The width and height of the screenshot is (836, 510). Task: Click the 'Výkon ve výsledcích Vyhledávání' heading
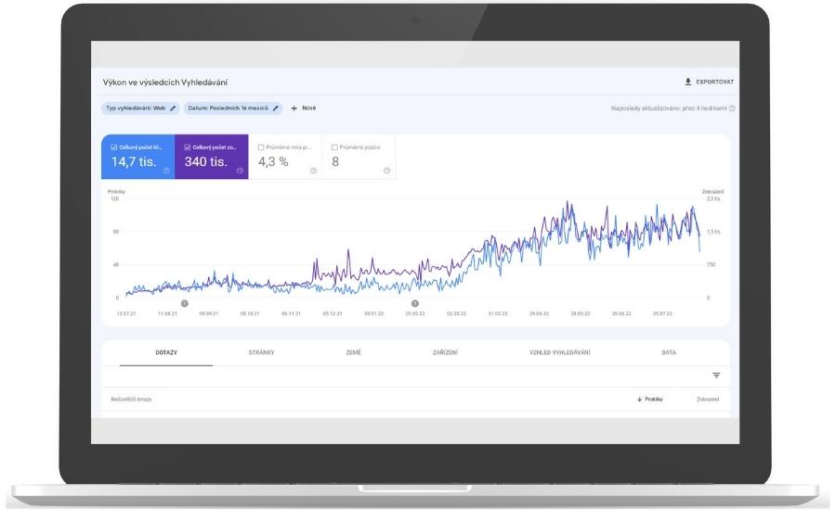point(164,83)
